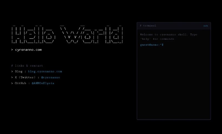This screenshot has height=134, width=222.
Task: Open the blog.cyronanno.com link
Action: coord(45,71)
